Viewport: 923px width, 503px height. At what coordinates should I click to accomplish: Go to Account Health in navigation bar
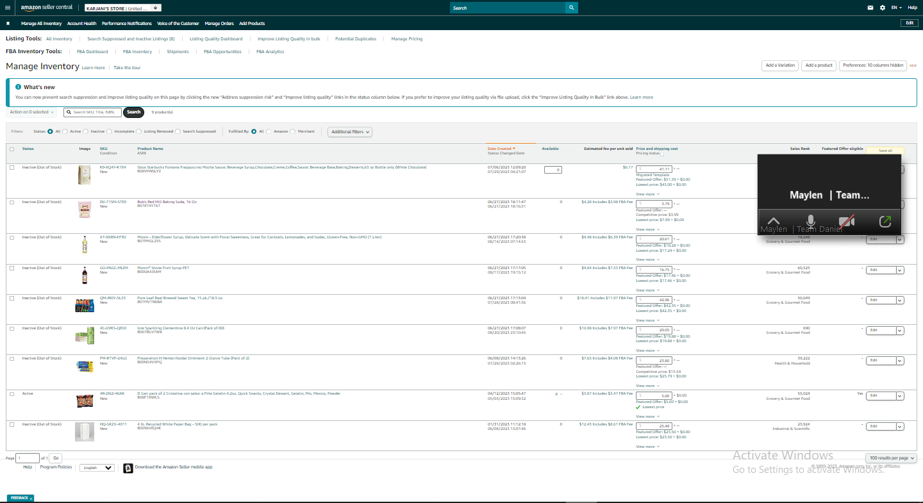tap(81, 24)
